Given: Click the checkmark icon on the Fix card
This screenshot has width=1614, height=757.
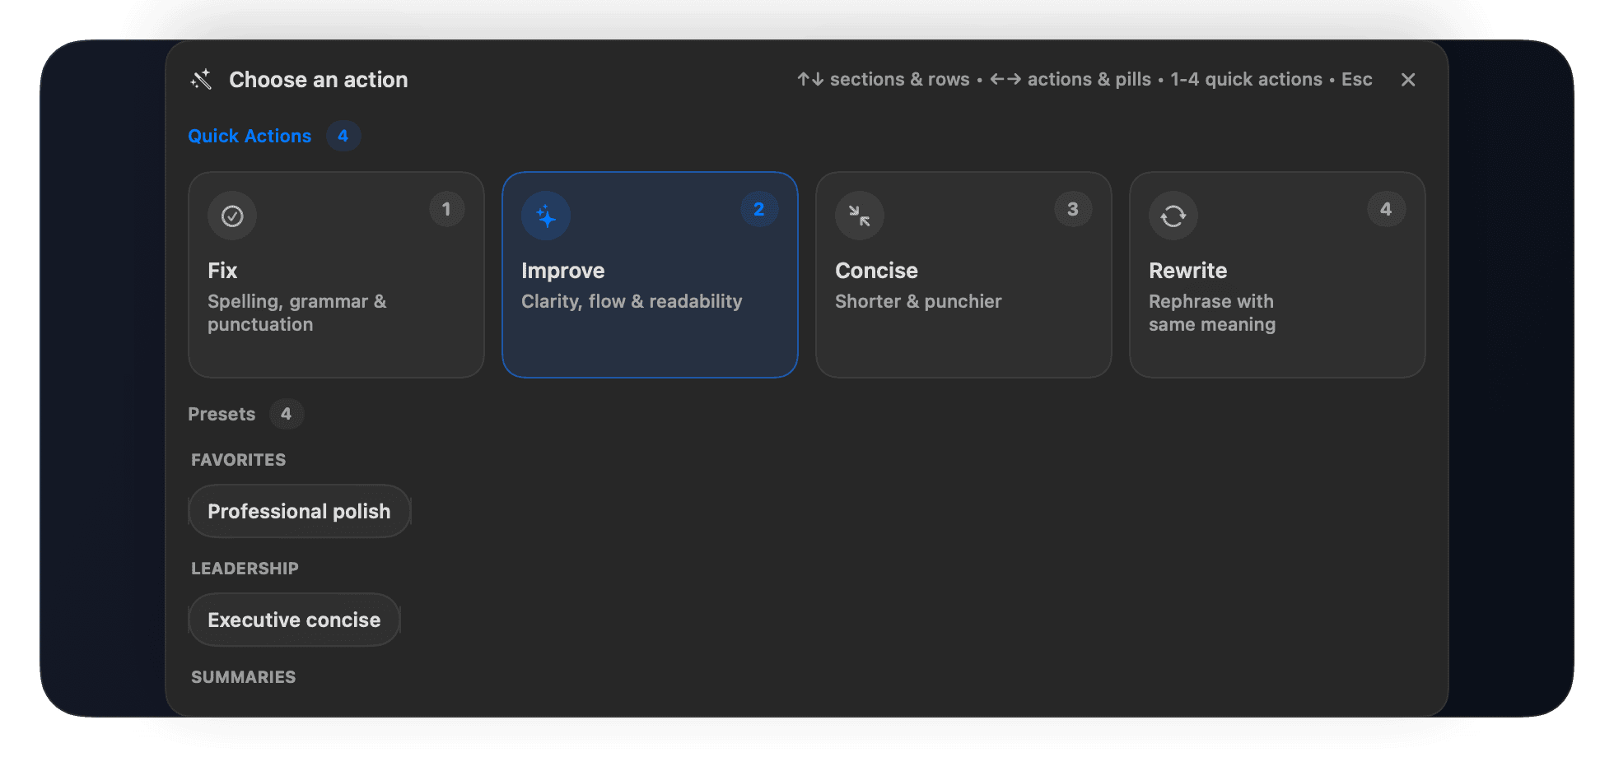Looking at the screenshot, I should (231, 216).
